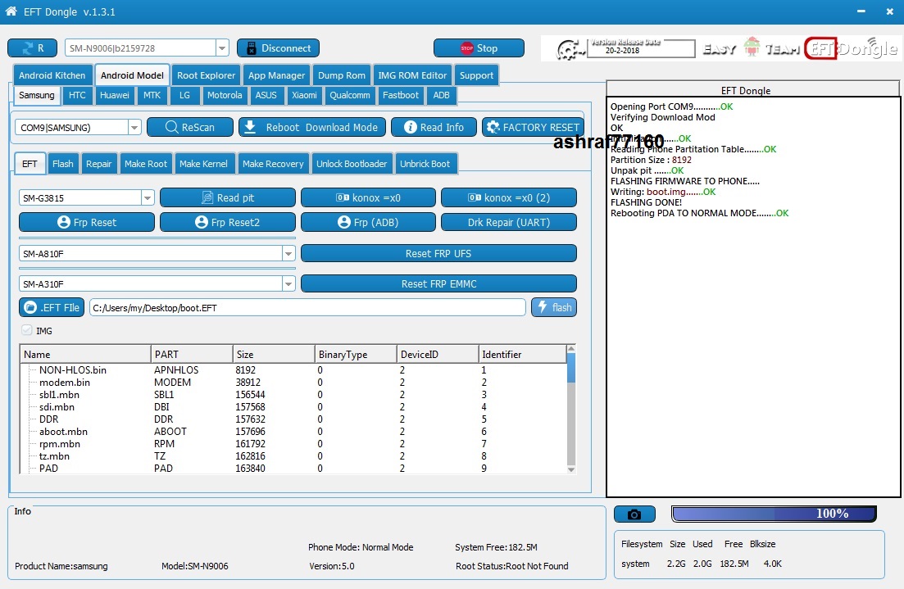Image resolution: width=904 pixels, height=589 pixels.
Task: Select the Samsung brand tab
Action: coord(36,95)
